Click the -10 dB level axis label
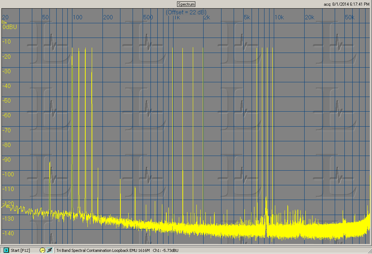Image resolution: width=372 pixels, height=254 pixels. [x=6, y=41]
